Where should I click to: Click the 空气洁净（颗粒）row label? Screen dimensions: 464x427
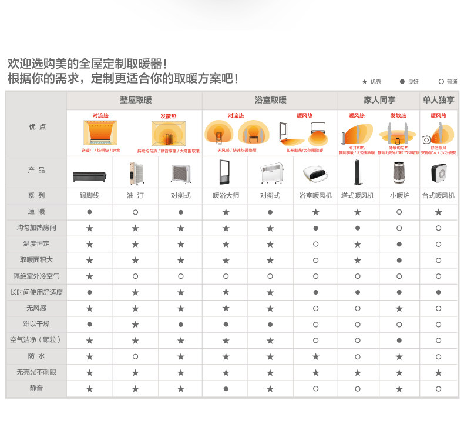point(36,340)
